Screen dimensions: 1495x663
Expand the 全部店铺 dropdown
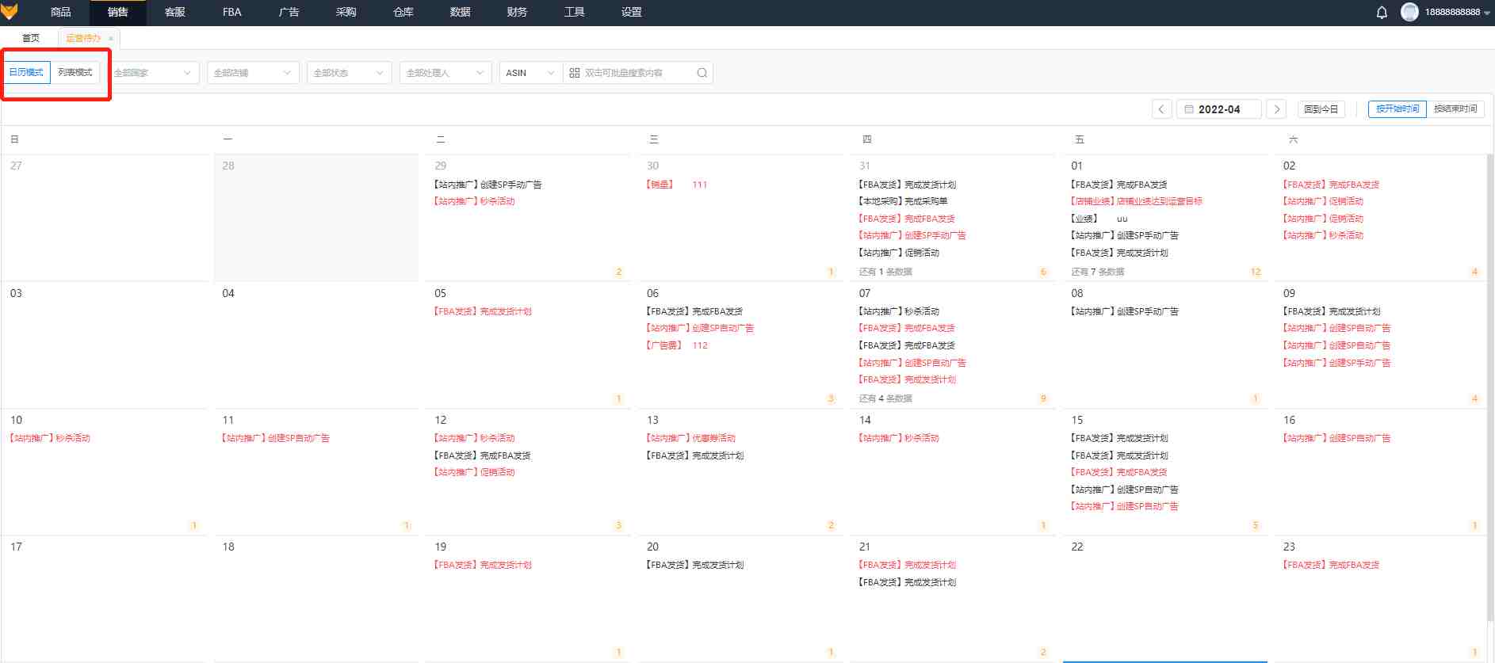(x=253, y=73)
